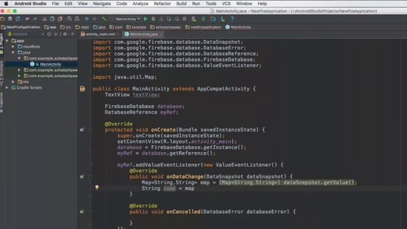This screenshot has height=229, width=407.
Task: Click override gutter marker beside onCreate
Action: coord(82,130)
